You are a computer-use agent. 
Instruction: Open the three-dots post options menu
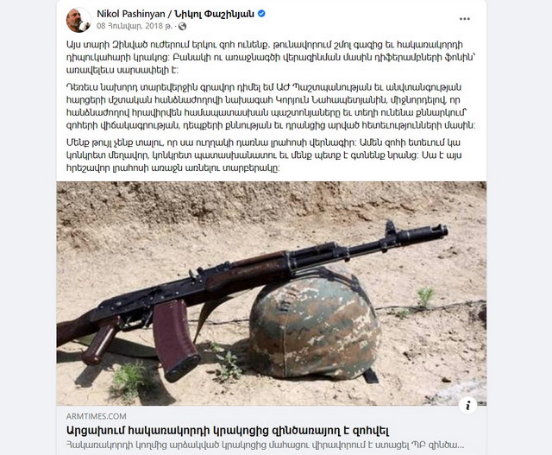pos(464,19)
